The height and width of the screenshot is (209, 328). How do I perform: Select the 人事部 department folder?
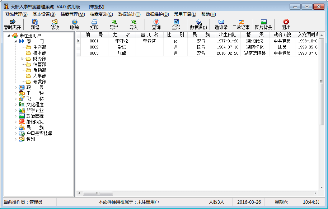[x=39, y=76]
